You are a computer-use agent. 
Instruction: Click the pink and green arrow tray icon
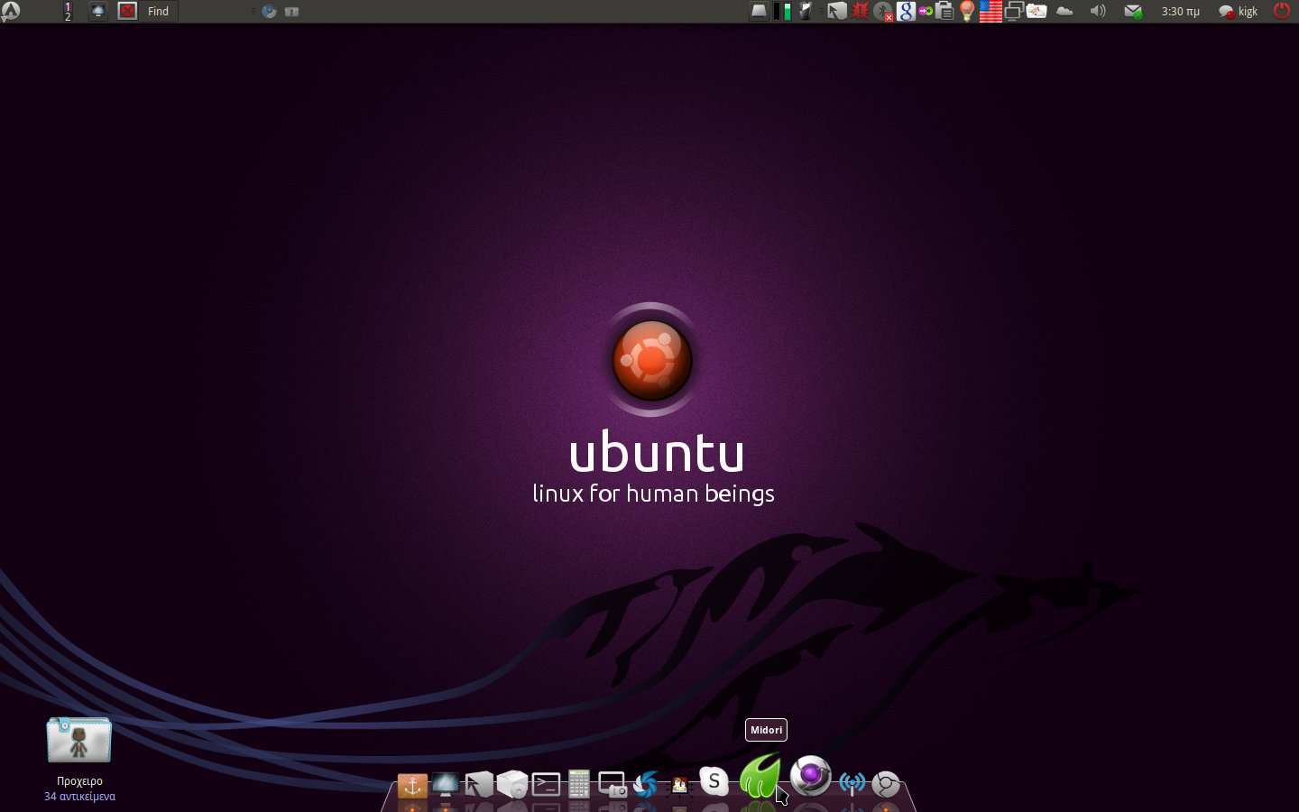pos(926,11)
